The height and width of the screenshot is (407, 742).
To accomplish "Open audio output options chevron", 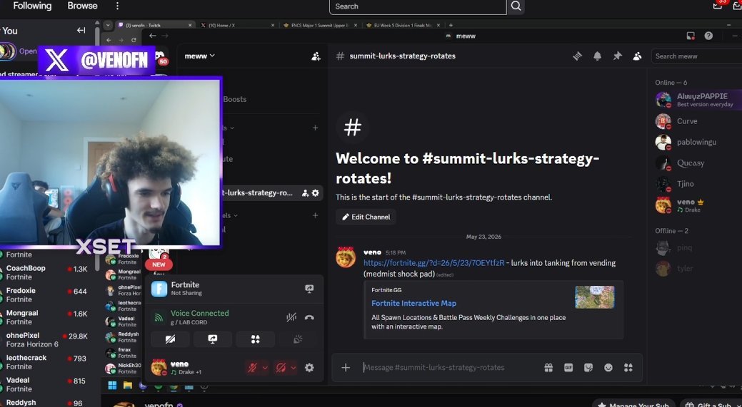I will pos(294,367).
